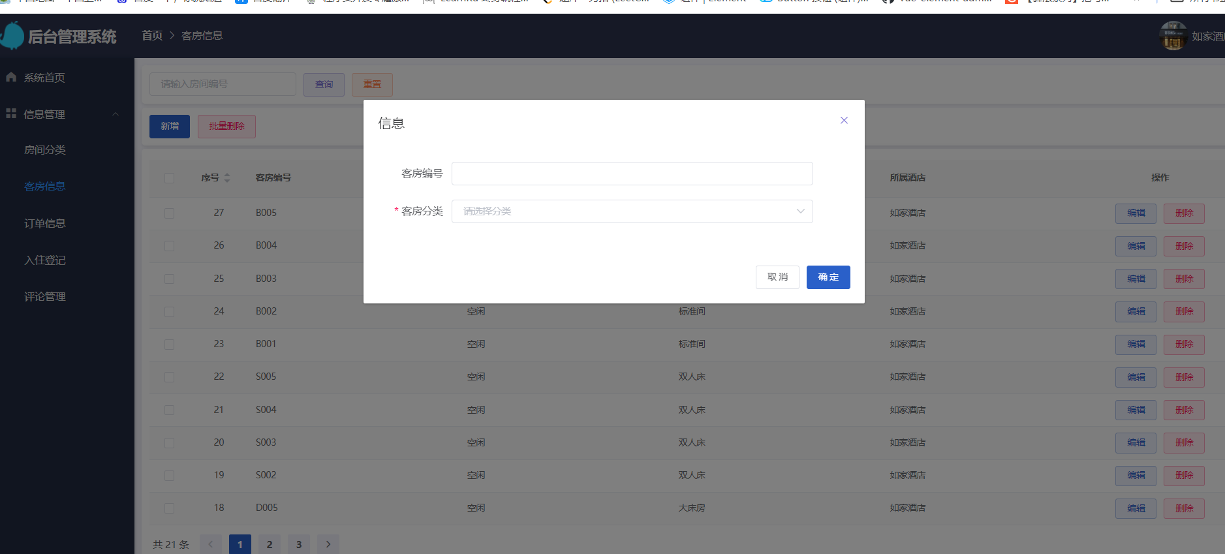1225x554 pixels.
Task: Click the 首页 breadcrumb link
Action: point(152,35)
